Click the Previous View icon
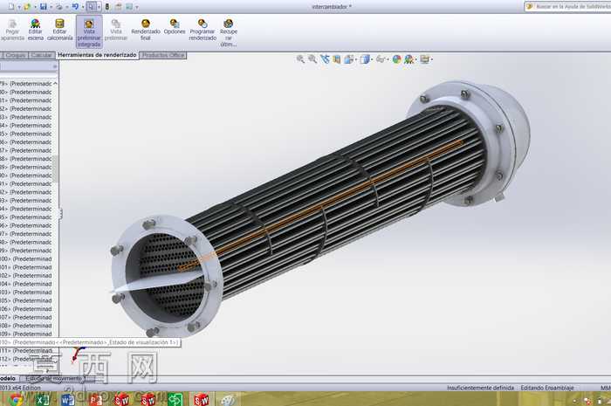 [325, 59]
